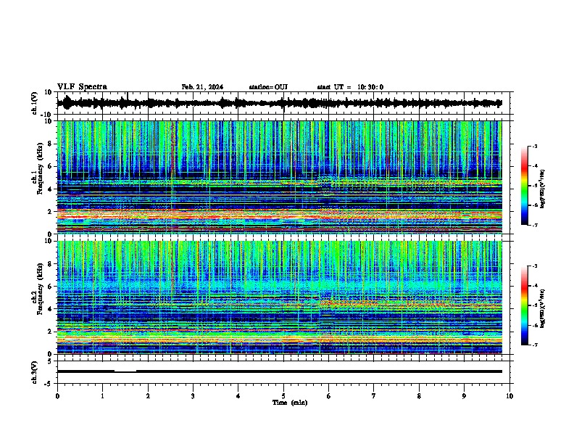Click time axis tick label '9'
This screenshot has height=444, width=574.
pos(464,396)
